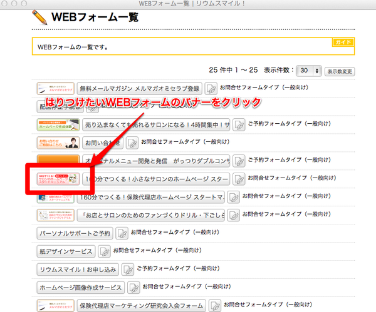376x312 pixels.
Task: Click the ホームページ画像作成サービス button
Action: 81,288
